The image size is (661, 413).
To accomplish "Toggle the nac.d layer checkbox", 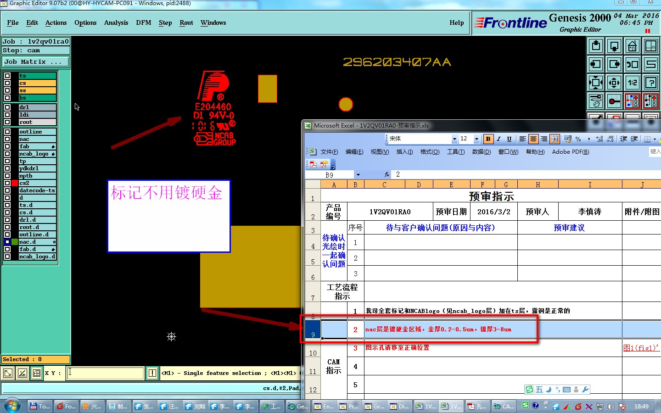I will [7, 242].
